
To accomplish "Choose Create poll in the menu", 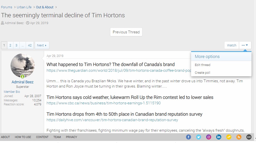I will click(x=202, y=73).
